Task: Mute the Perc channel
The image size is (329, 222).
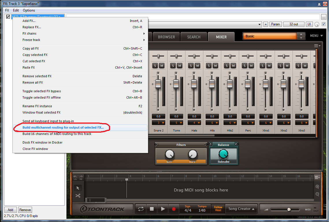Action: [x=251, y=65]
